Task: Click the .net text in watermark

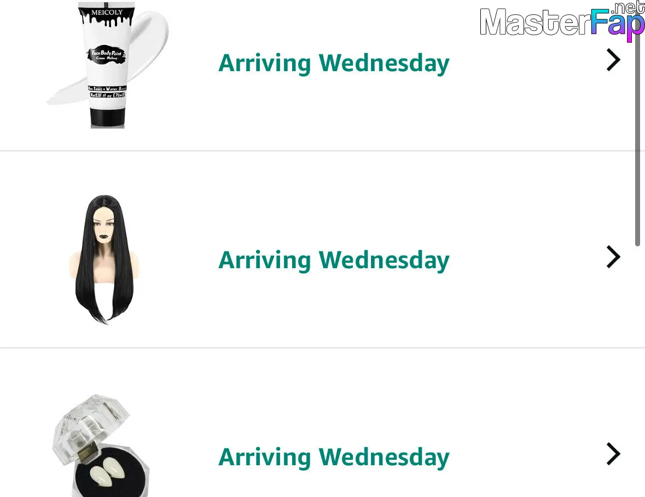Action: [627, 8]
